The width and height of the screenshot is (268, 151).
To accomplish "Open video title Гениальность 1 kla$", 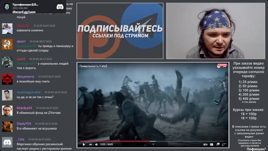I will click(x=93, y=66).
